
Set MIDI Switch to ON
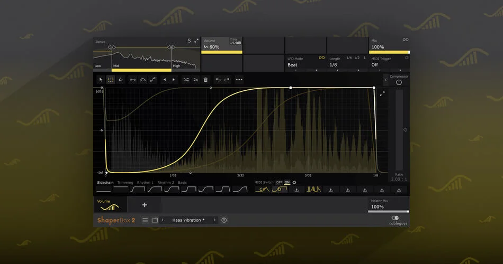[287, 182]
